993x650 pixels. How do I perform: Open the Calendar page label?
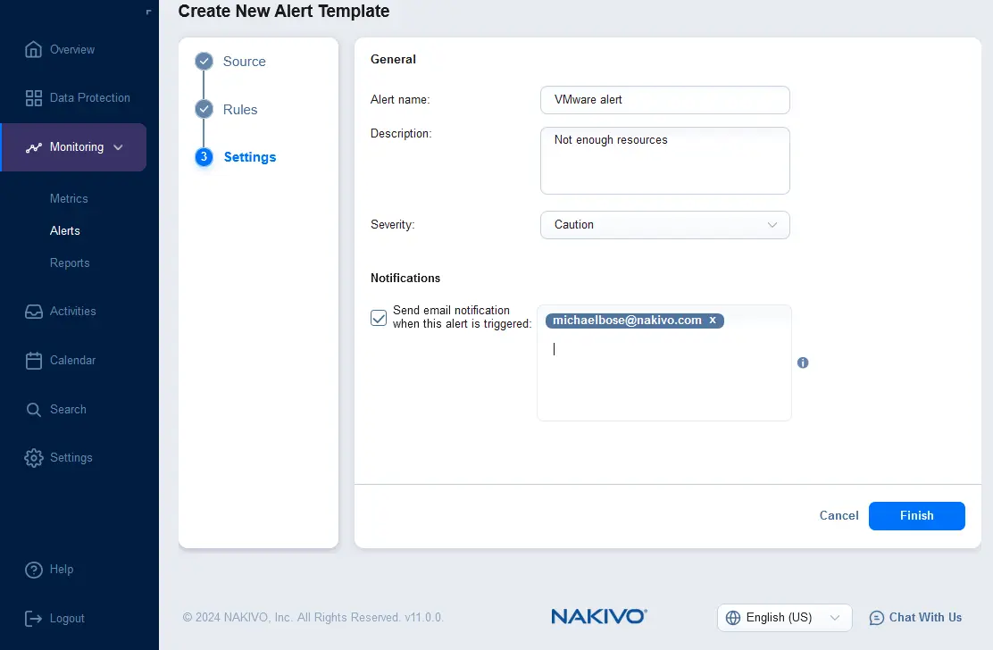point(73,360)
